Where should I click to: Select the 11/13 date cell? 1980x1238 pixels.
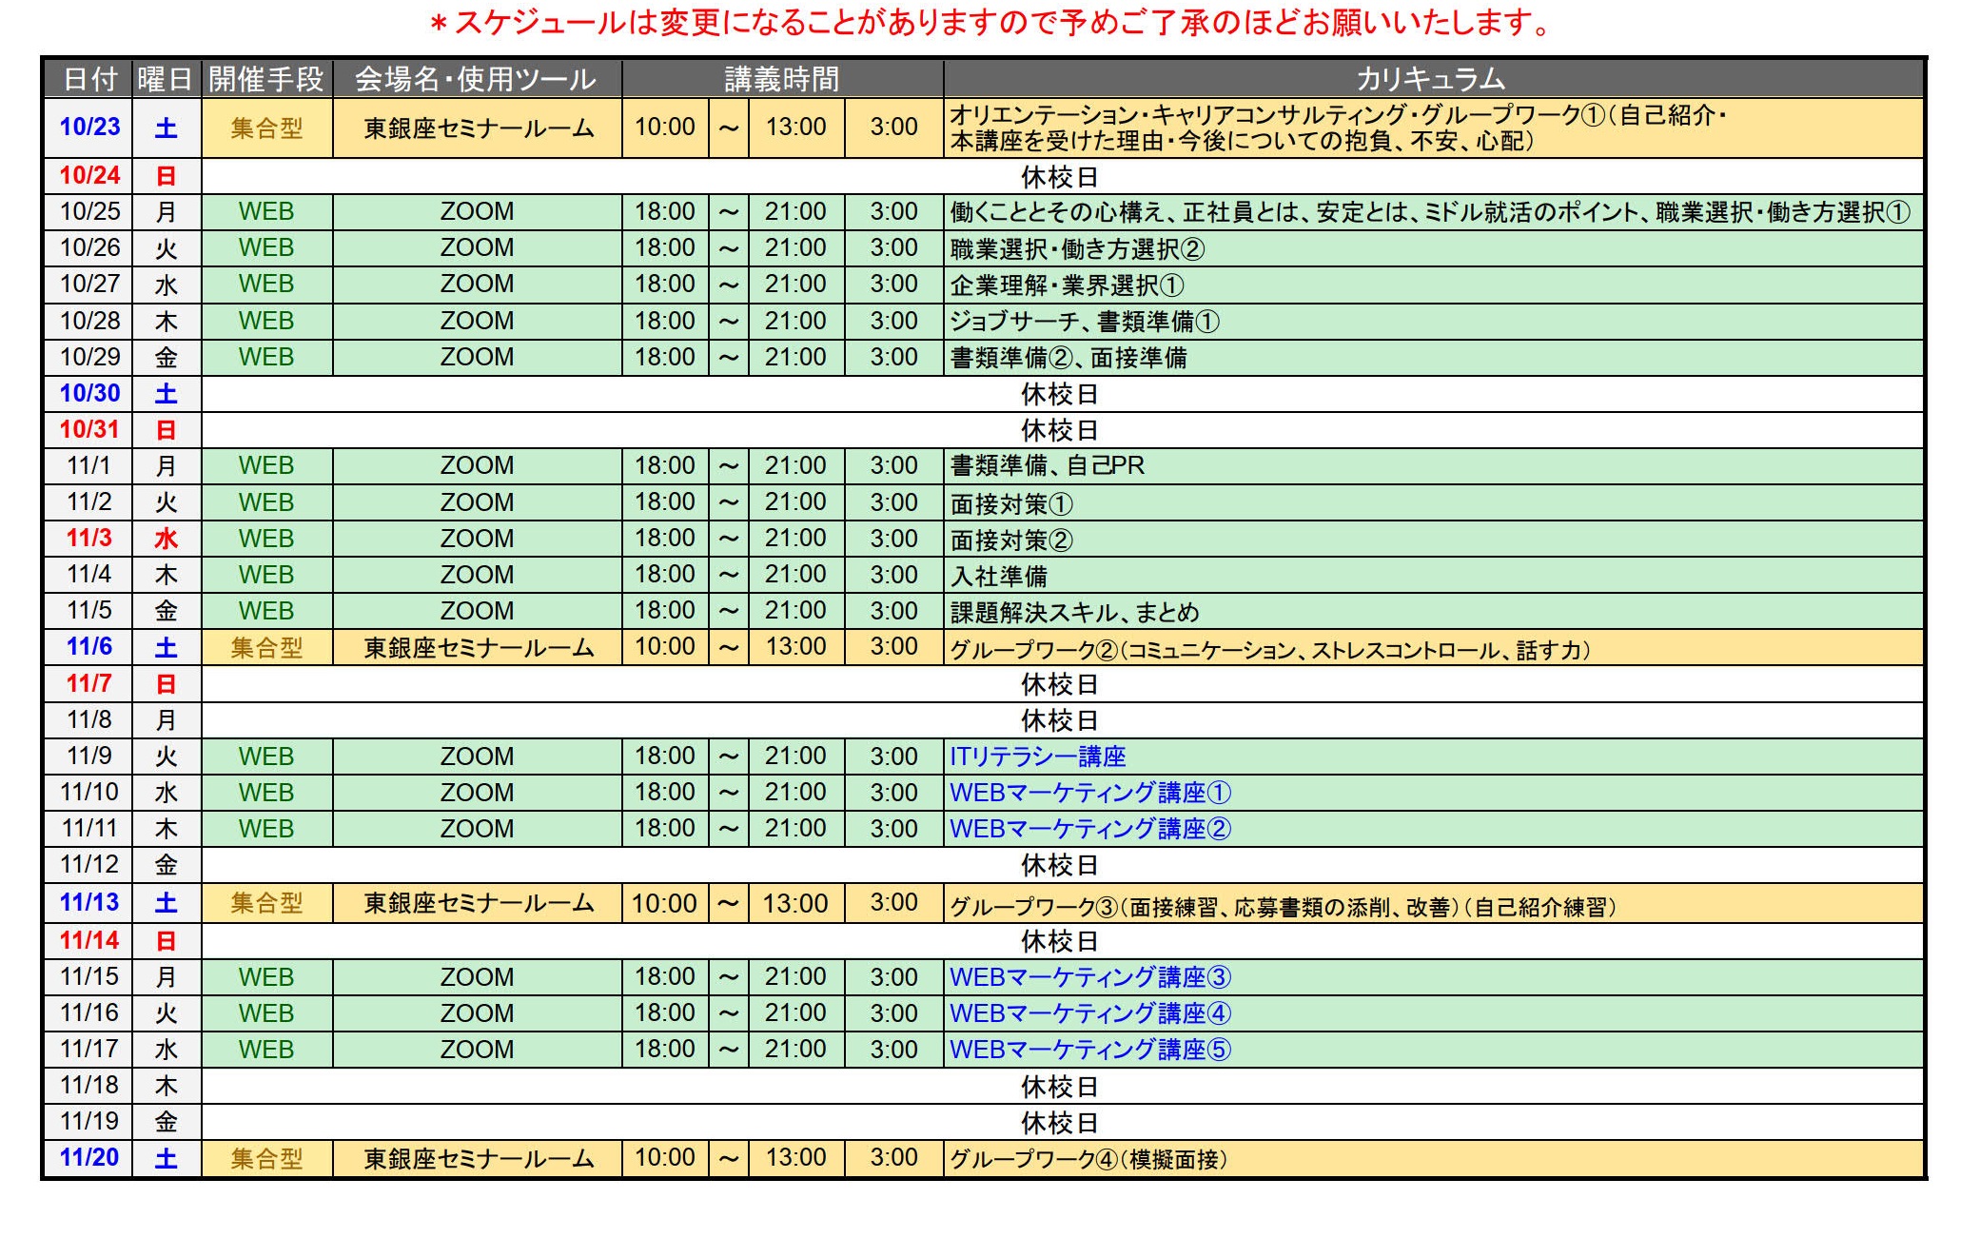coord(88,902)
